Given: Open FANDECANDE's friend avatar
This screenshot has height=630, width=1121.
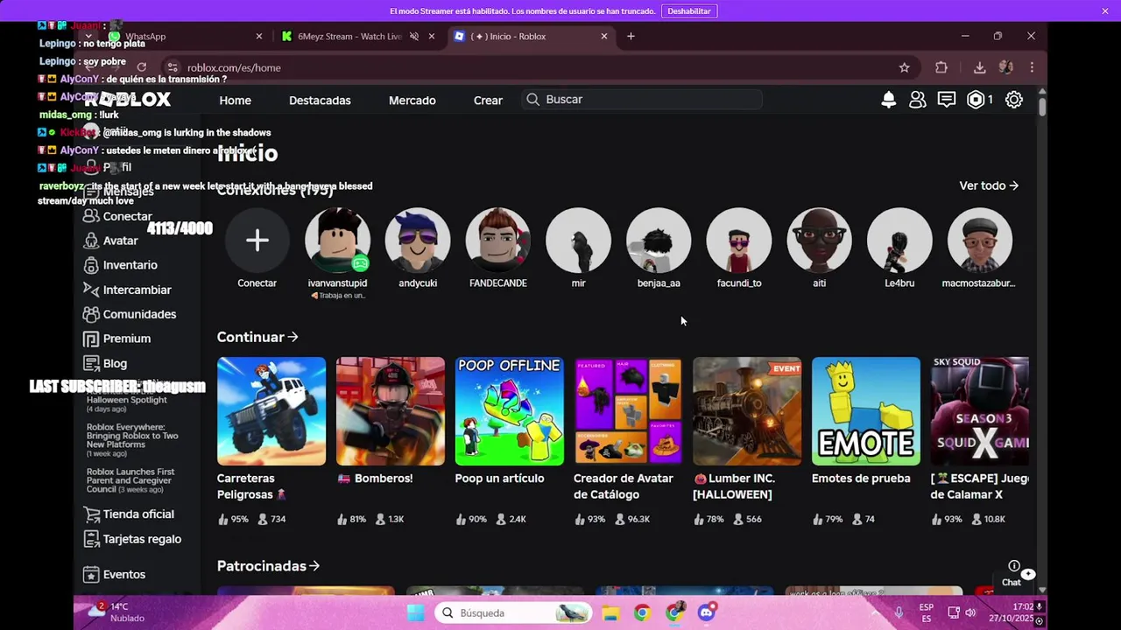Looking at the screenshot, I should click(x=498, y=241).
